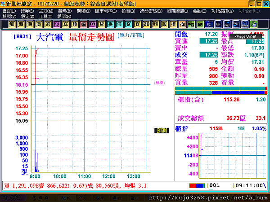Open the 工具(T) menu
This screenshot has height=202, width=270.
pos(45,17)
